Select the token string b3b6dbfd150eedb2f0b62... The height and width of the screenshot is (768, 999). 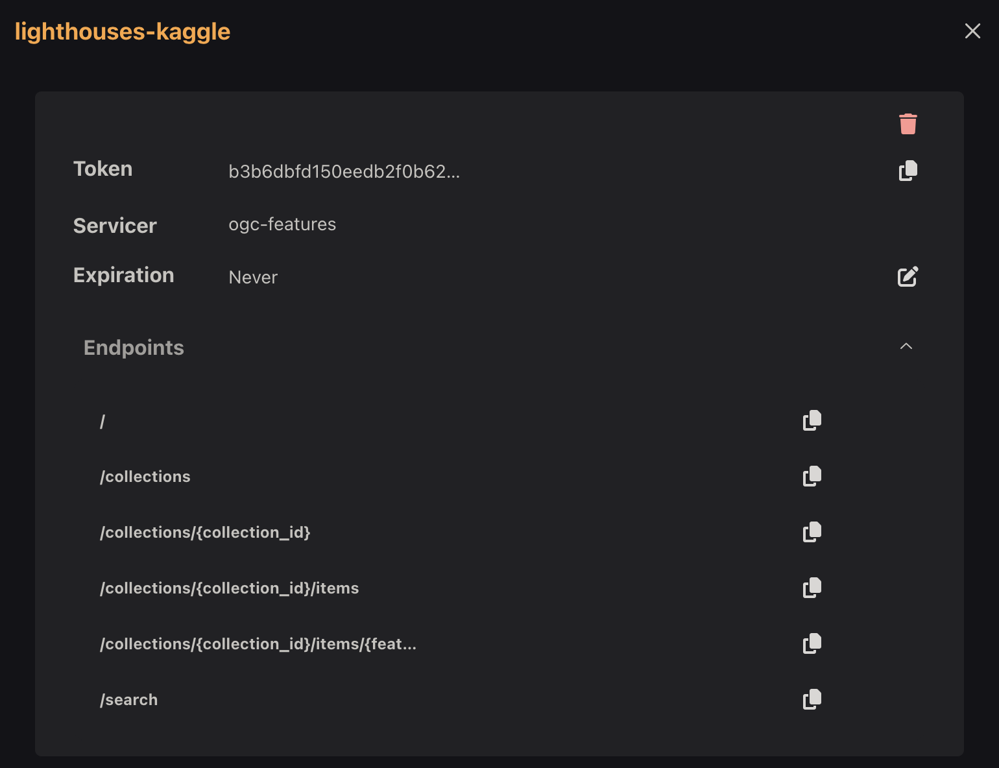pos(344,171)
